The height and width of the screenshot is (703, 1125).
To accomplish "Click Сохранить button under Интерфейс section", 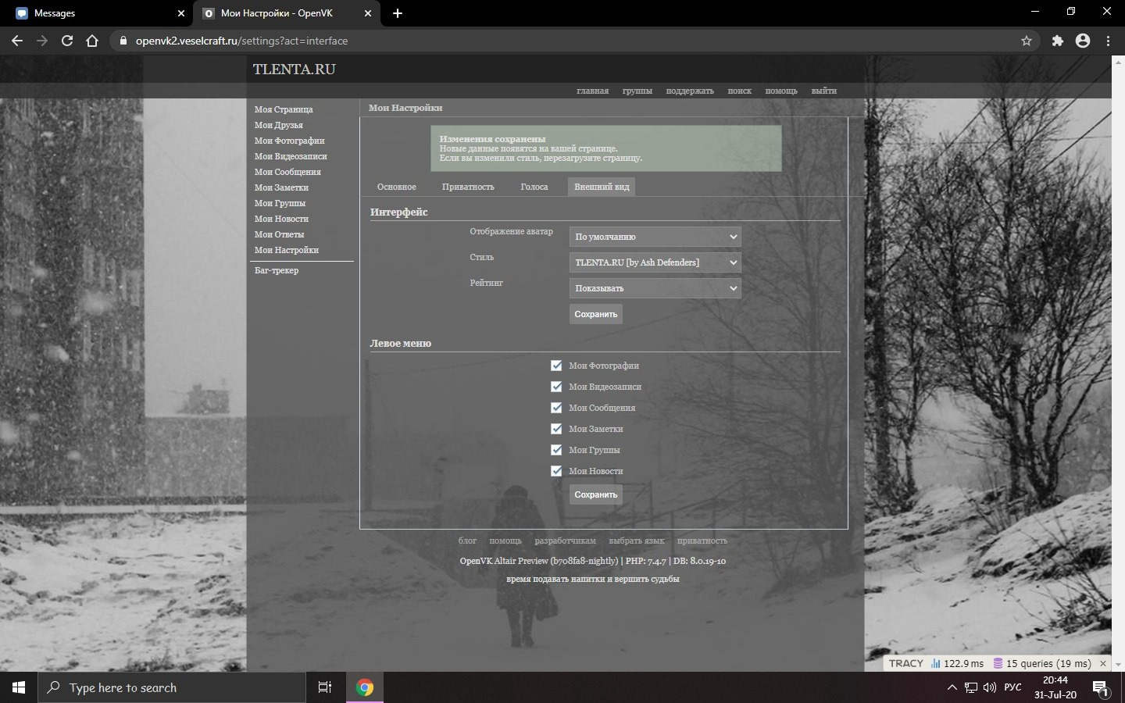I will click(x=595, y=314).
